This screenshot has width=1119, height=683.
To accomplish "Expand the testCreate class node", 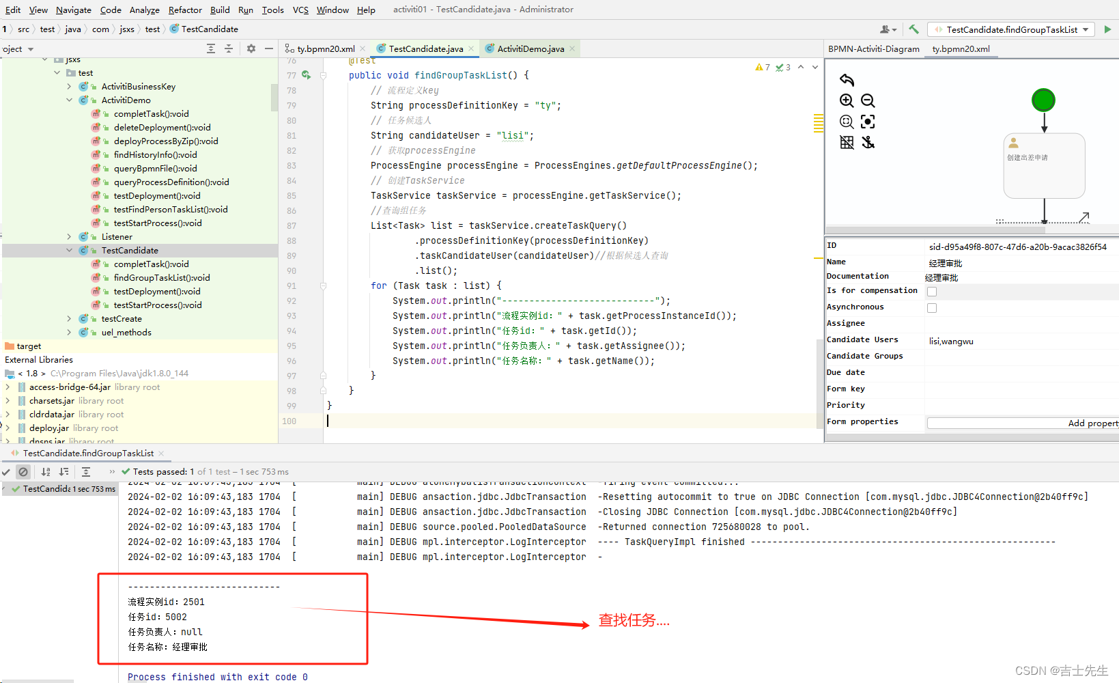I will [x=69, y=319].
